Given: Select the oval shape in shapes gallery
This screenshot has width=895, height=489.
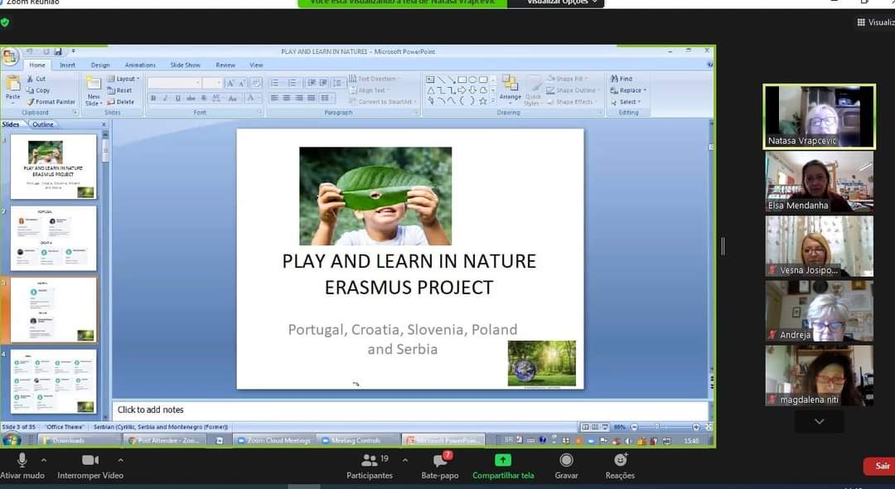Looking at the screenshot, I should (472, 80).
